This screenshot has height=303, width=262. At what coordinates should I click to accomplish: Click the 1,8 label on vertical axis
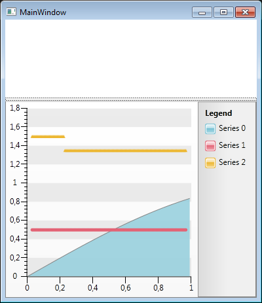point(15,108)
